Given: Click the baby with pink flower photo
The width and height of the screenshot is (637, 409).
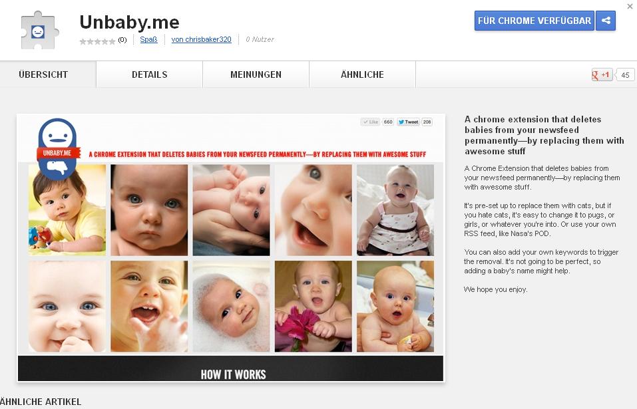Looking at the screenshot, I should pyautogui.click(x=314, y=307).
